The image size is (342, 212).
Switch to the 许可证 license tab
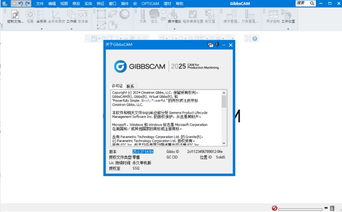coord(117,86)
